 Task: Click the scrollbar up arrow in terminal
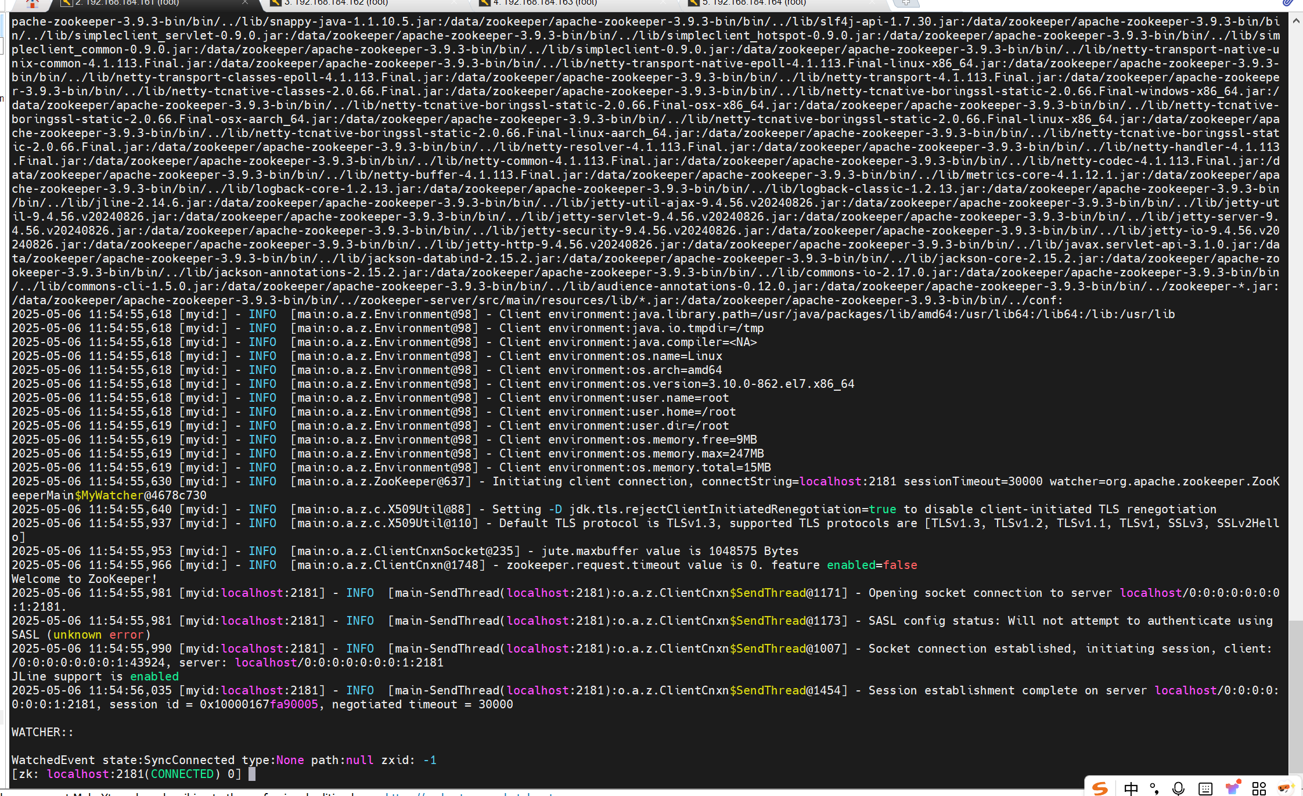point(1296,20)
